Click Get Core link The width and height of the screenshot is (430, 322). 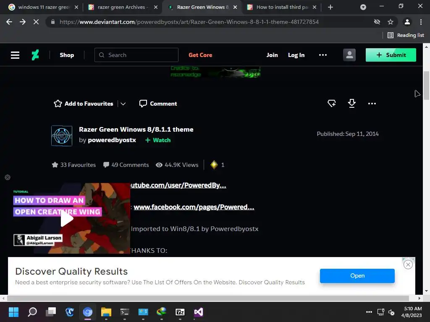click(x=200, y=55)
